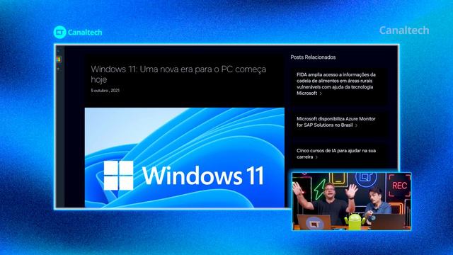Click the presenters' video inset thumbnail
This screenshot has height=255, width=453.
pos(351,201)
